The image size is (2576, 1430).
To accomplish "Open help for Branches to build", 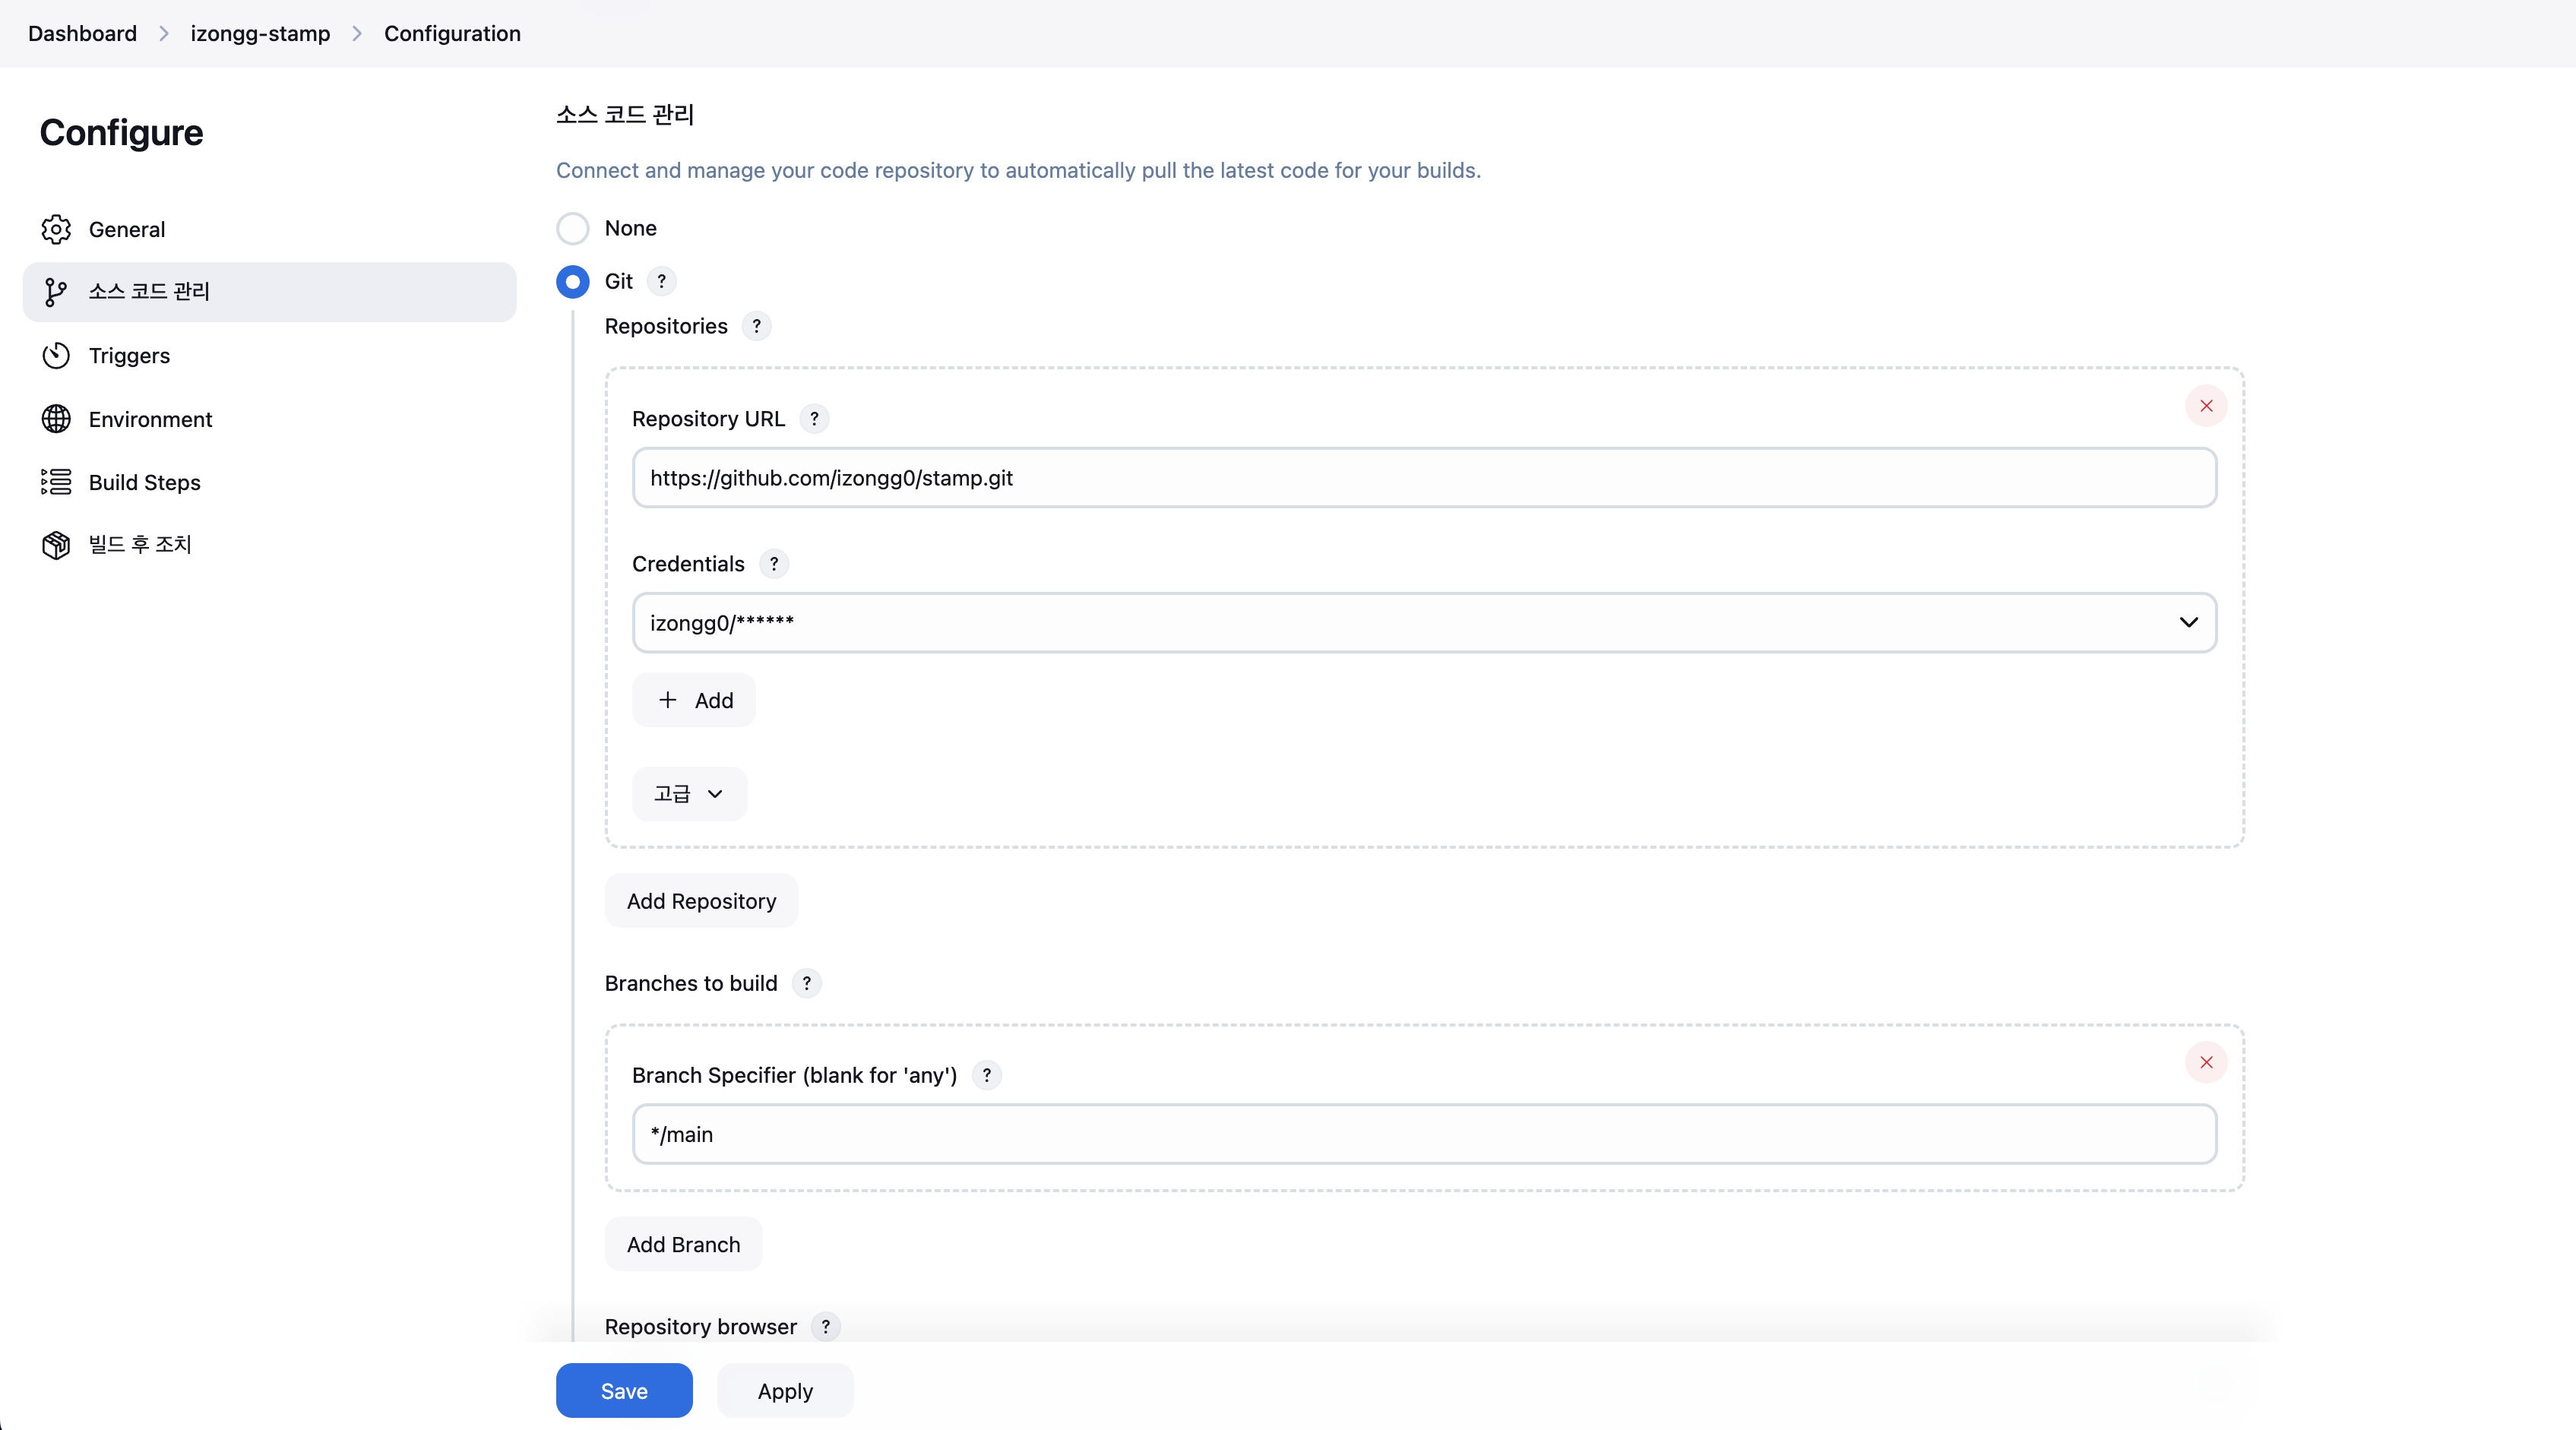I will pyautogui.click(x=806, y=983).
